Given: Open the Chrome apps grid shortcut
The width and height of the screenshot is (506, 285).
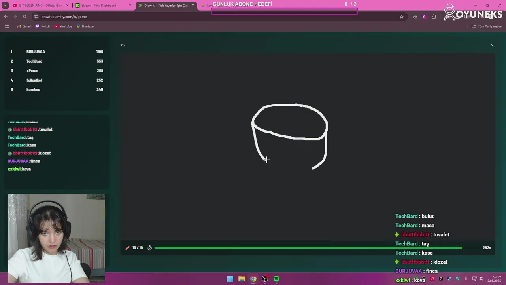Looking at the screenshot, I should click(x=7, y=27).
